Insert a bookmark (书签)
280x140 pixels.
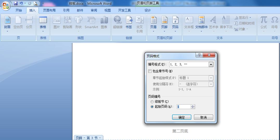pyautogui.click(x=129, y=23)
